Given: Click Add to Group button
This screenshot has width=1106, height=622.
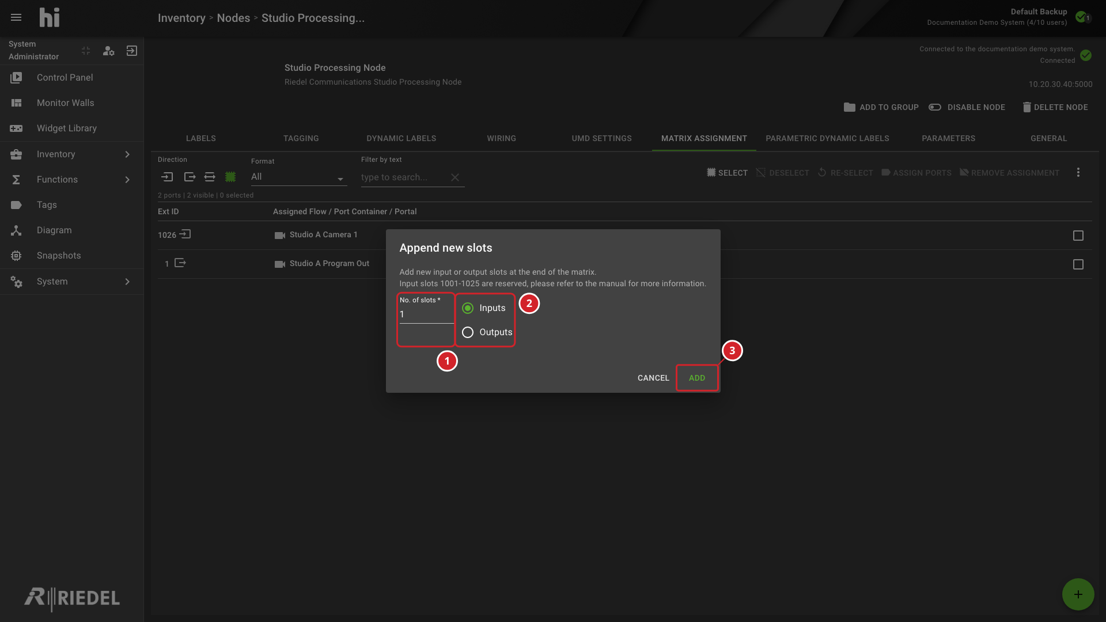Looking at the screenshot, I should coord(881,107).
